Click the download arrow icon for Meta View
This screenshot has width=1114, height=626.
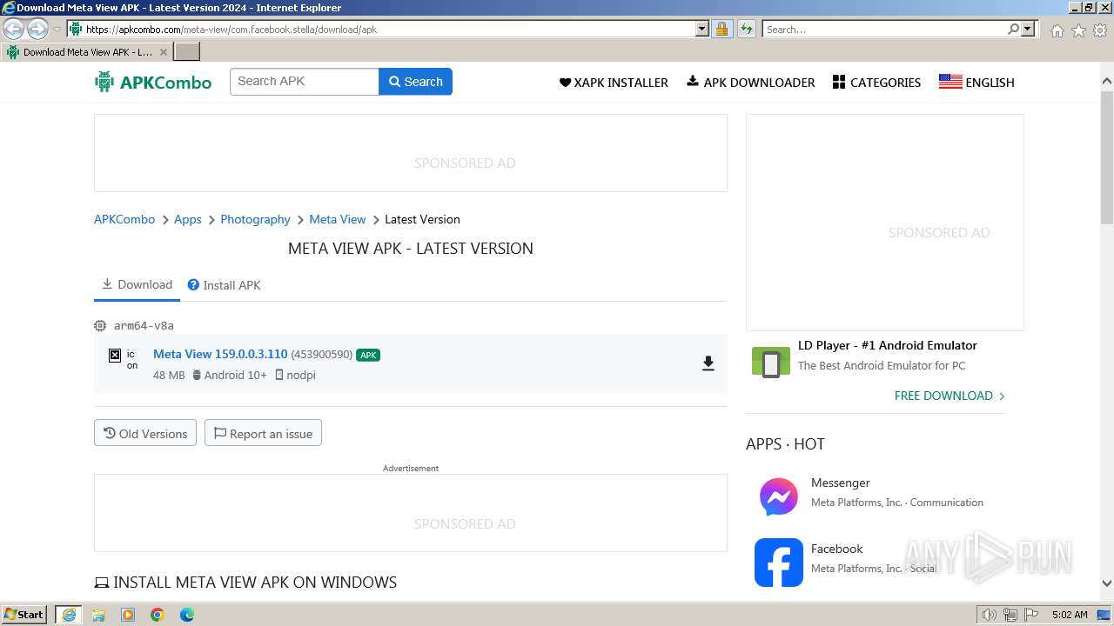708,363
